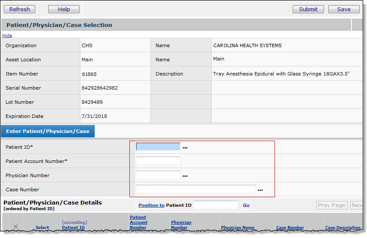Click the Physician Number text box
Viewport: 367px width, 238px height.
pos(158,175)
